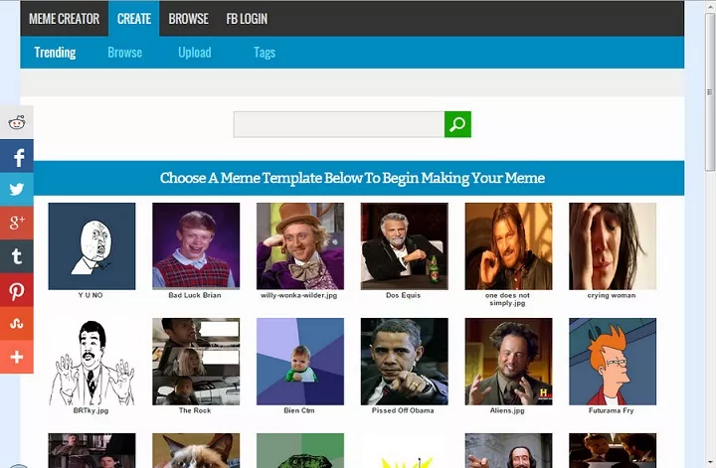
Task: Choose the Y U NO template thumbnail
Action: pyautogui.click(x=91, y=246)
